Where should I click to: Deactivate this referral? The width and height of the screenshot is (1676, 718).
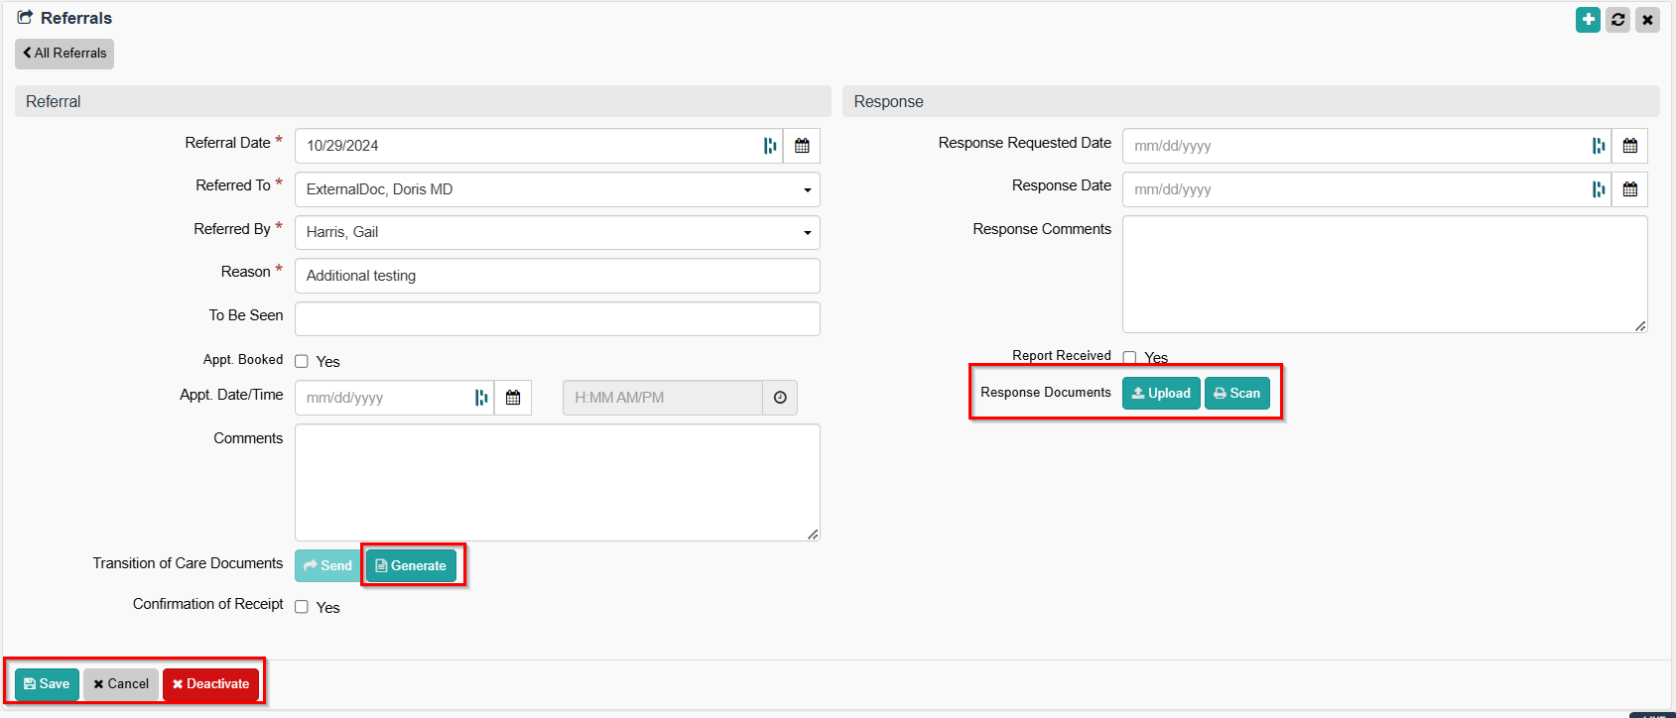[x=210, y=684]
